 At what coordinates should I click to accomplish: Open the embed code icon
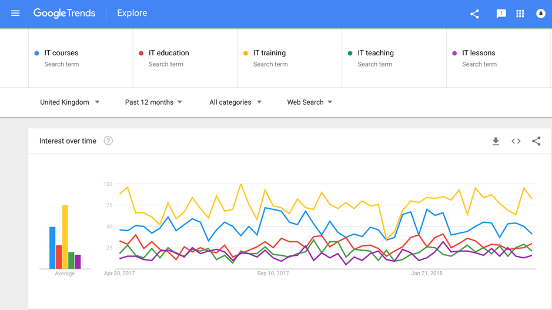(516, 141)
